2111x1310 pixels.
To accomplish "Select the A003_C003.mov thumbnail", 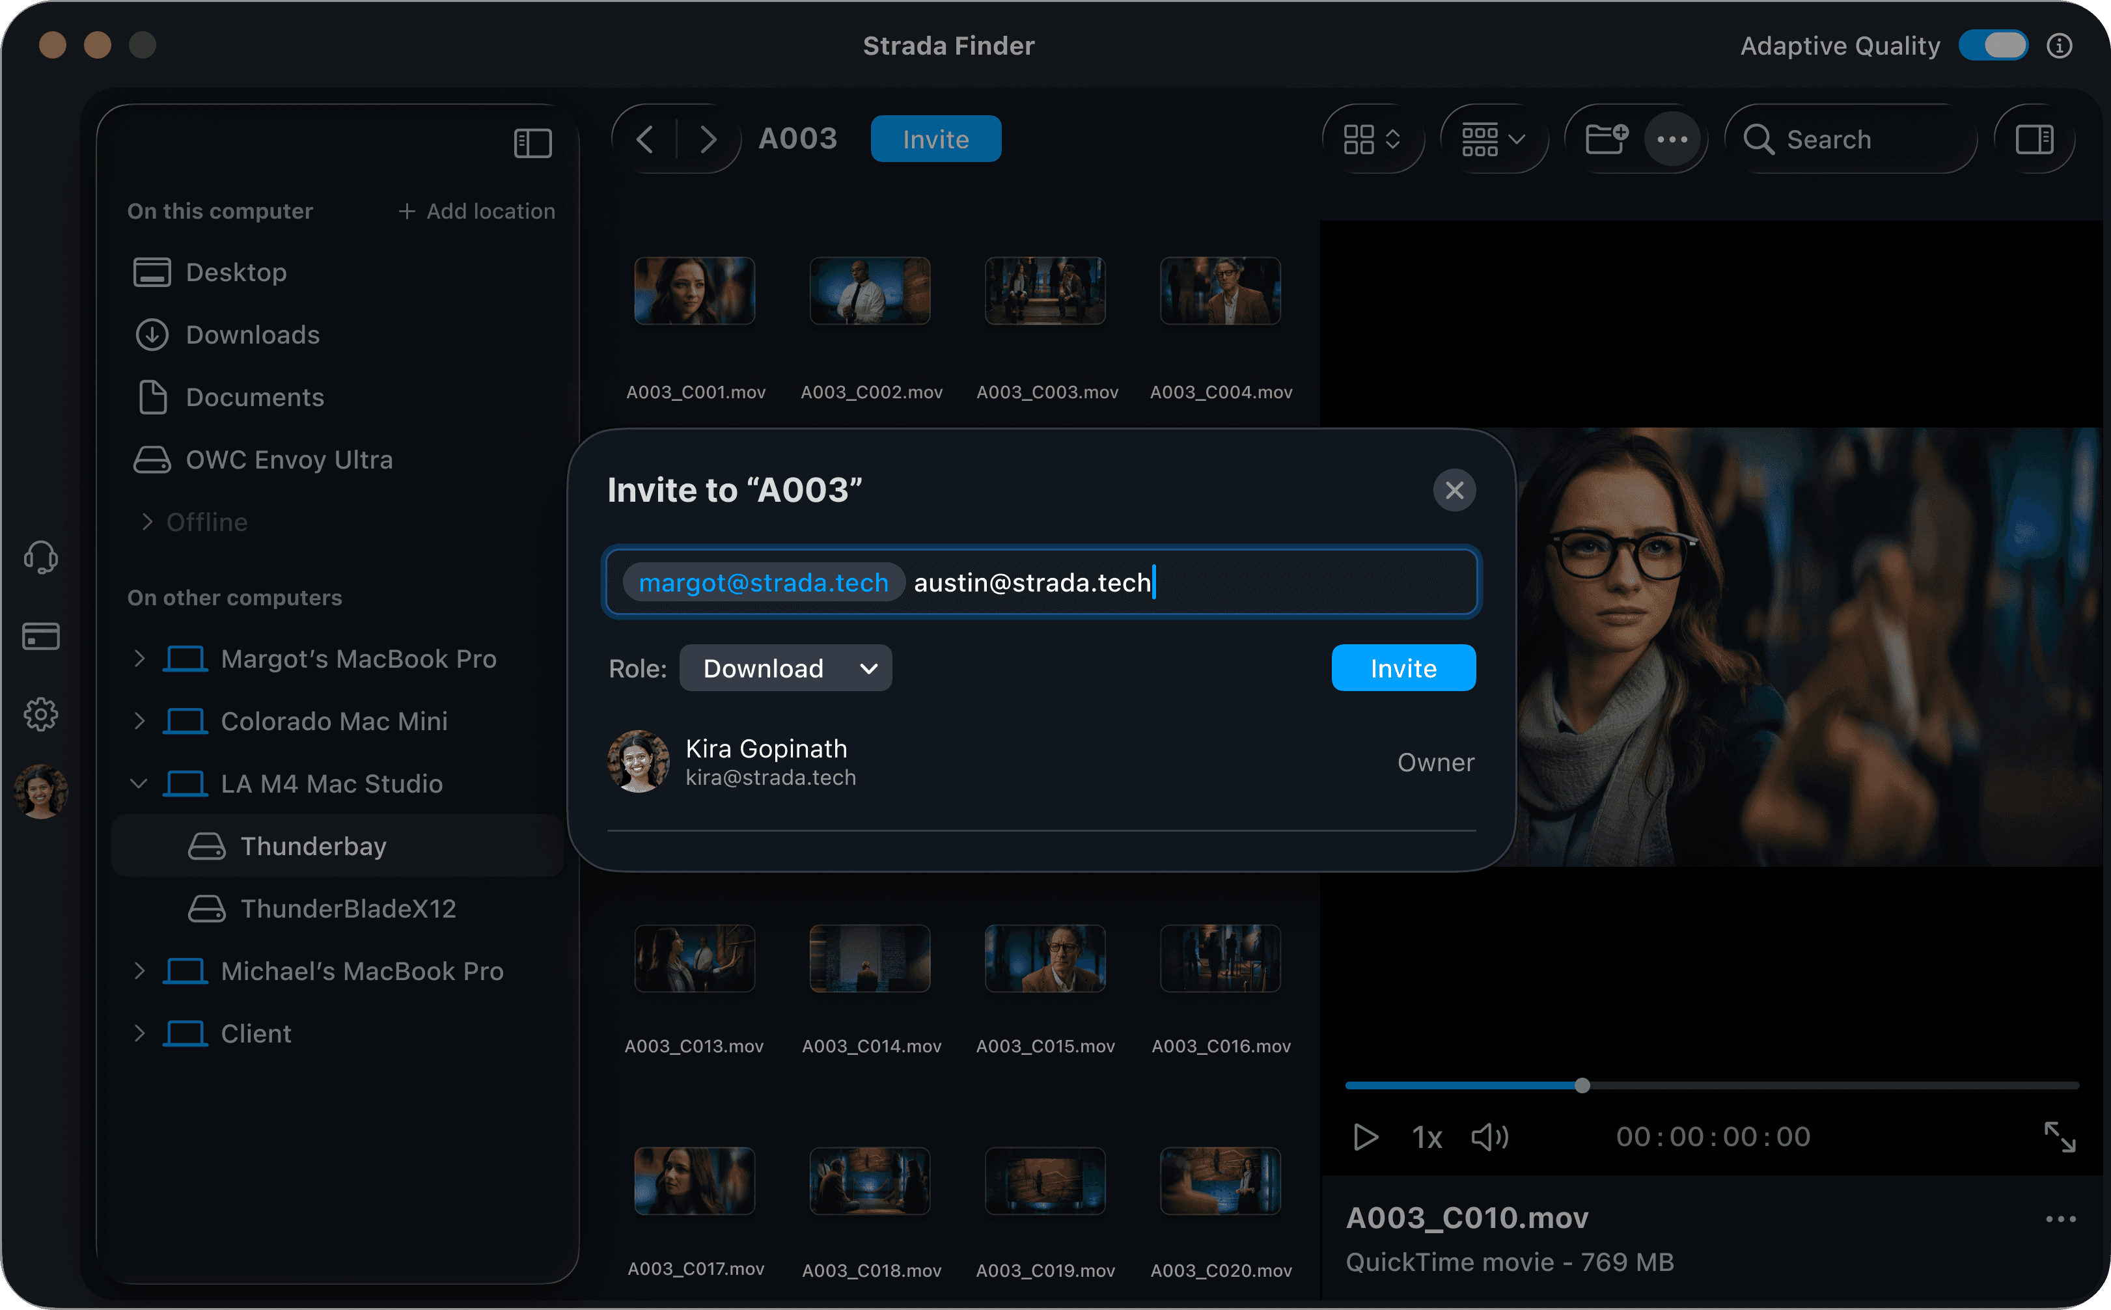I will [x=1045, y=290].
